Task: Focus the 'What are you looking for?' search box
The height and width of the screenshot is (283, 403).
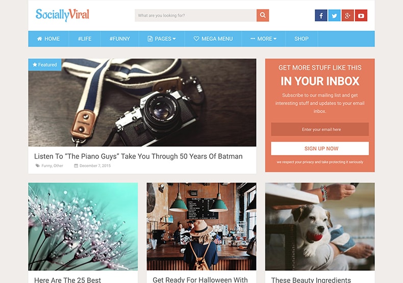Action: (x=195, y=15)
